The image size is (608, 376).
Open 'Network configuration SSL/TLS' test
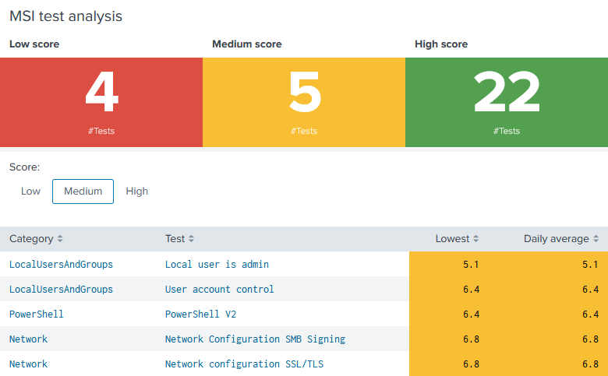[244, 364]
